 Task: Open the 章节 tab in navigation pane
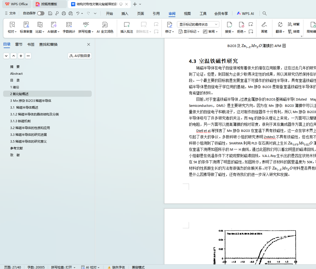(x=19, y=44)
